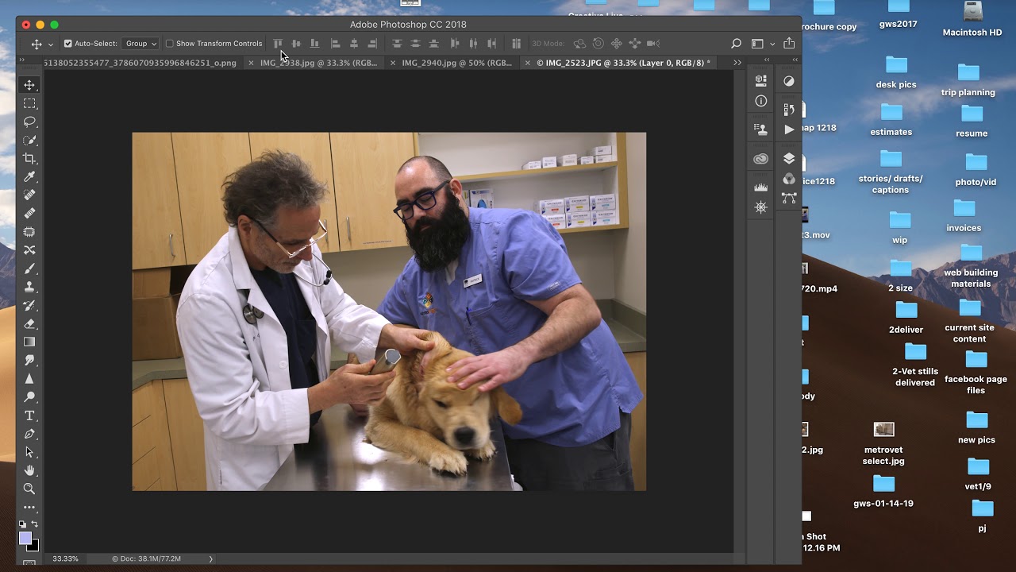Select the Move tool in the toolbar
This screenshot has width=1016, height=572.
point(29,85)
